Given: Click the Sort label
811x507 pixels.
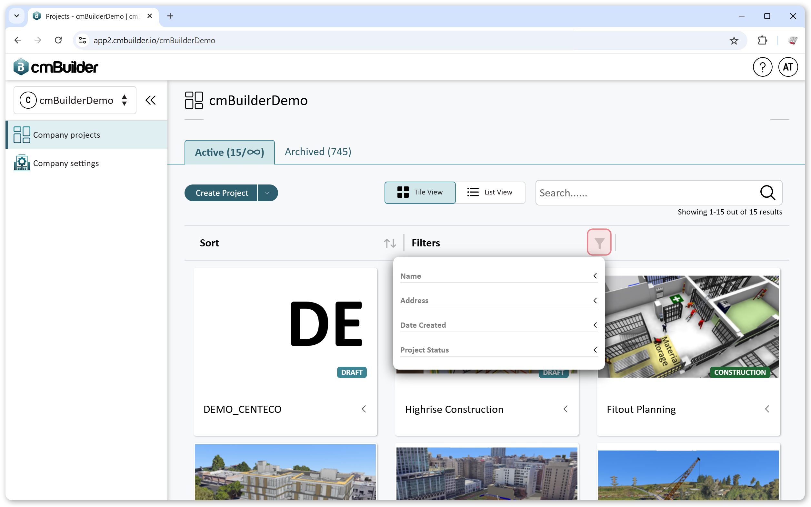Looking at the screenshot, I should pyautogui.click(x=209, y=243).
